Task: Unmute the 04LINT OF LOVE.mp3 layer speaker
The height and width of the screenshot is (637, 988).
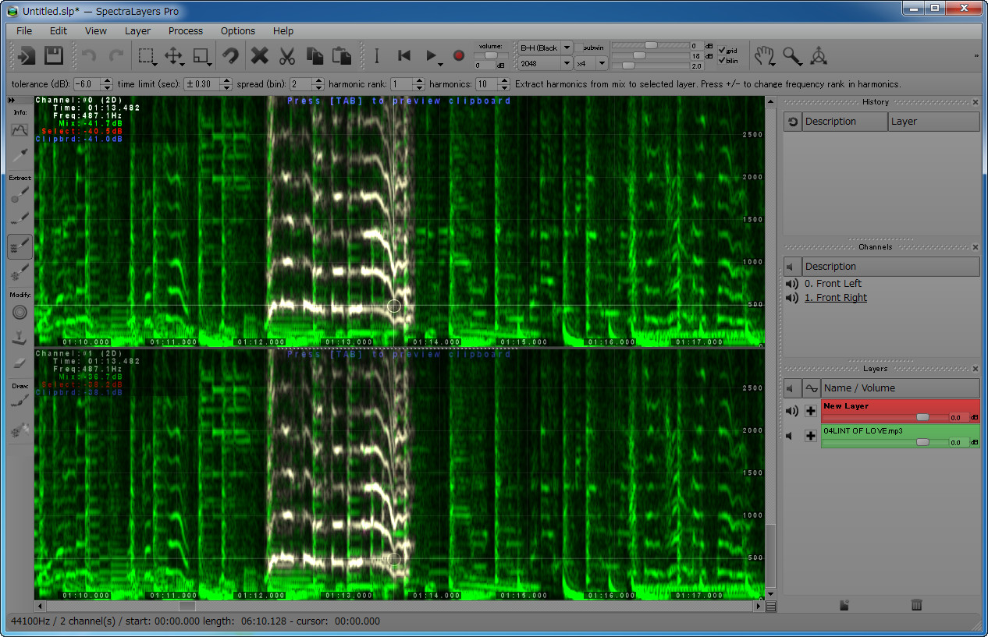Action: click(791, 436)
